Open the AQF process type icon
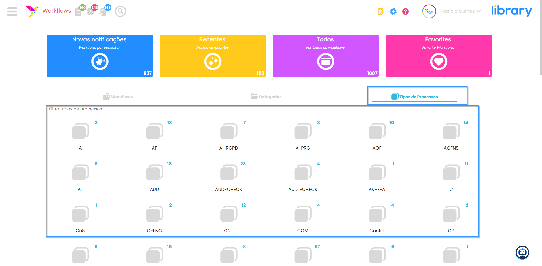 377,131
